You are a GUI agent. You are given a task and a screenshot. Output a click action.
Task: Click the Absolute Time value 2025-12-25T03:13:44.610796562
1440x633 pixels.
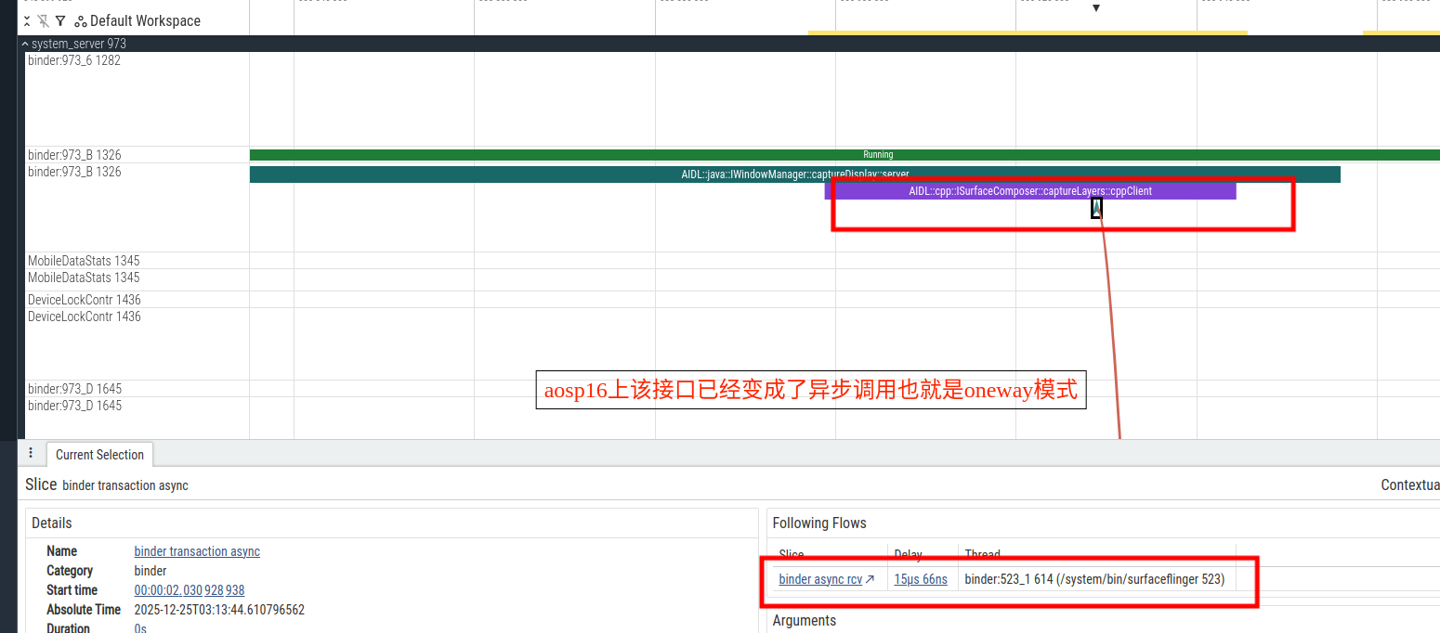click(219, 610)
